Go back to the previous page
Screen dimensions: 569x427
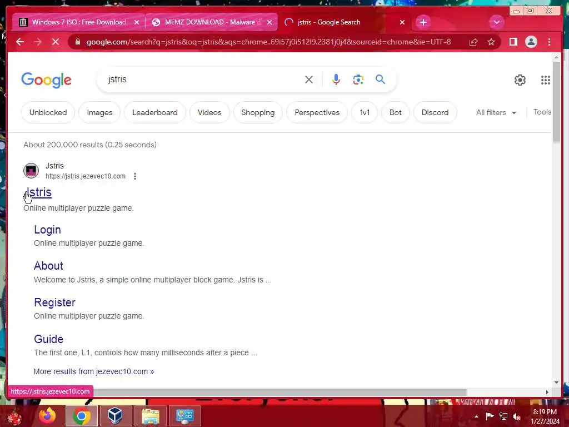(x=20, y=42)
